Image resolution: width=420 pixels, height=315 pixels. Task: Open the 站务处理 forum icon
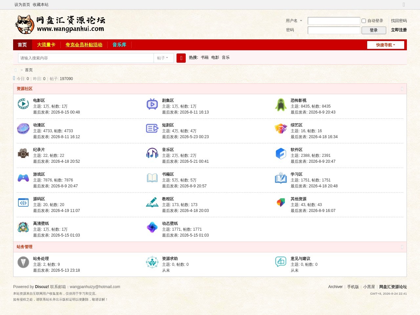pyautogui.click(x=23, y=262)
